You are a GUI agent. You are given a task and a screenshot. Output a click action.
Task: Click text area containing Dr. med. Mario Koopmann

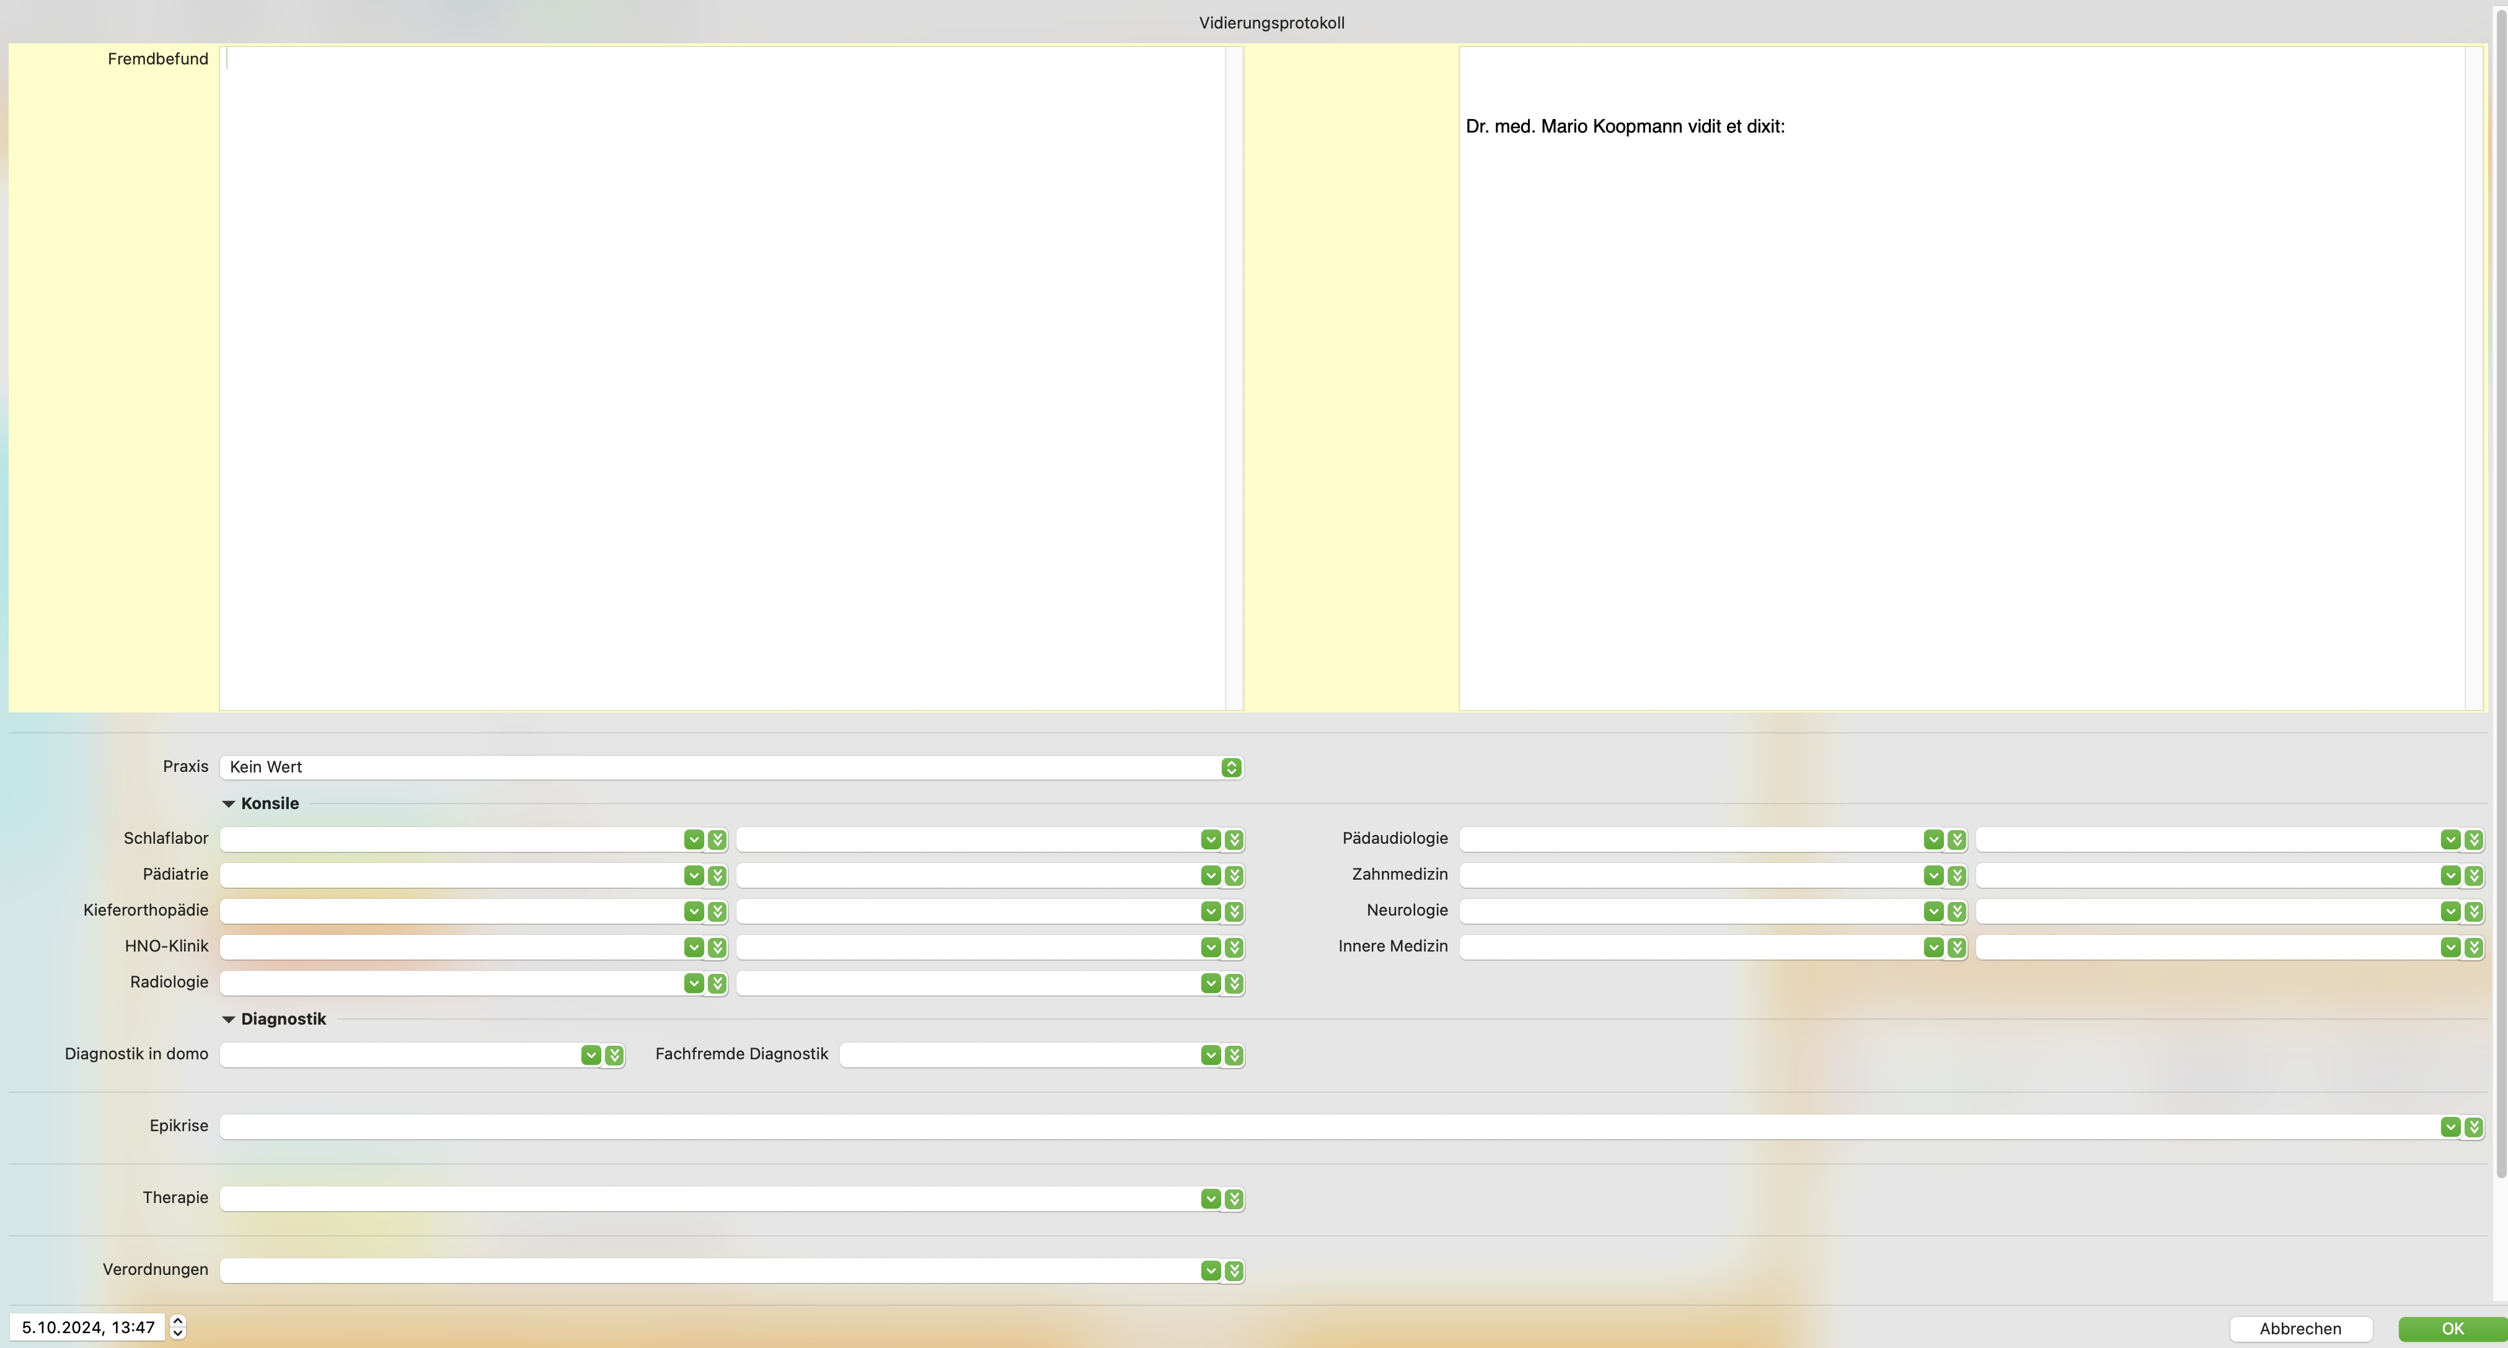(1961, 378)
